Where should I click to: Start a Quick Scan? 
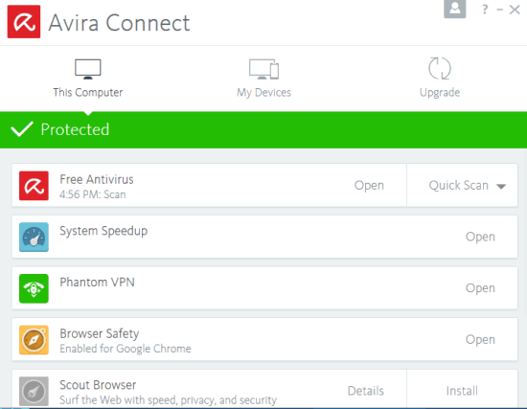[x=458, y=185]
